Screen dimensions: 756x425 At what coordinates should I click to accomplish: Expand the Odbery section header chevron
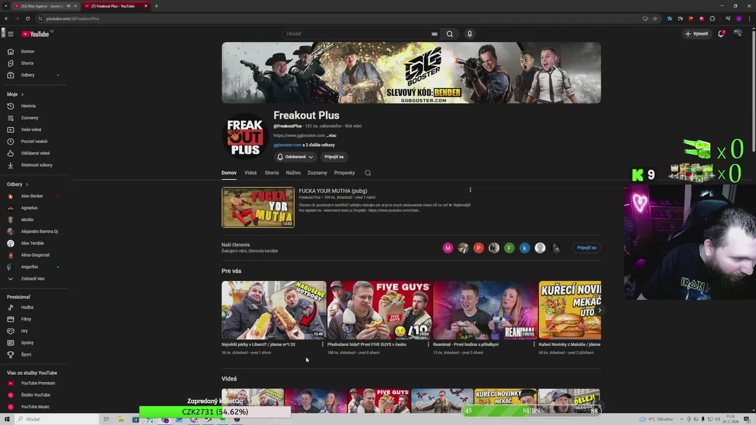point(27,184)
